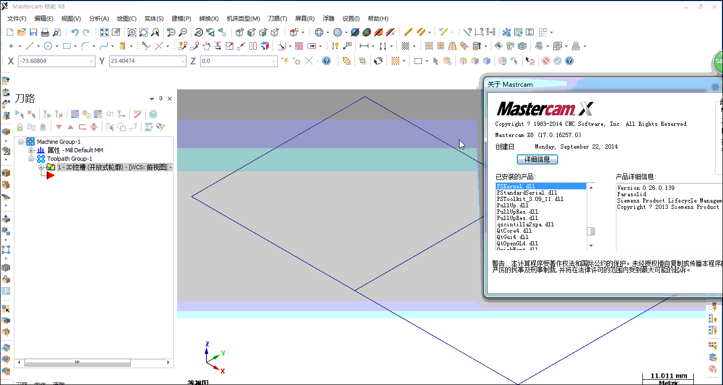Collapse the Machine Group-1 node
The image size is (723, 385).
pyautogui.click(x=21, y=142)
